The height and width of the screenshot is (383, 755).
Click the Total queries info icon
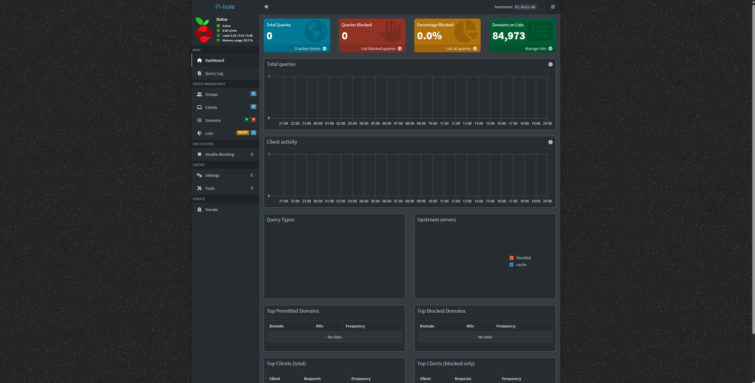click(x=550, y=64)
